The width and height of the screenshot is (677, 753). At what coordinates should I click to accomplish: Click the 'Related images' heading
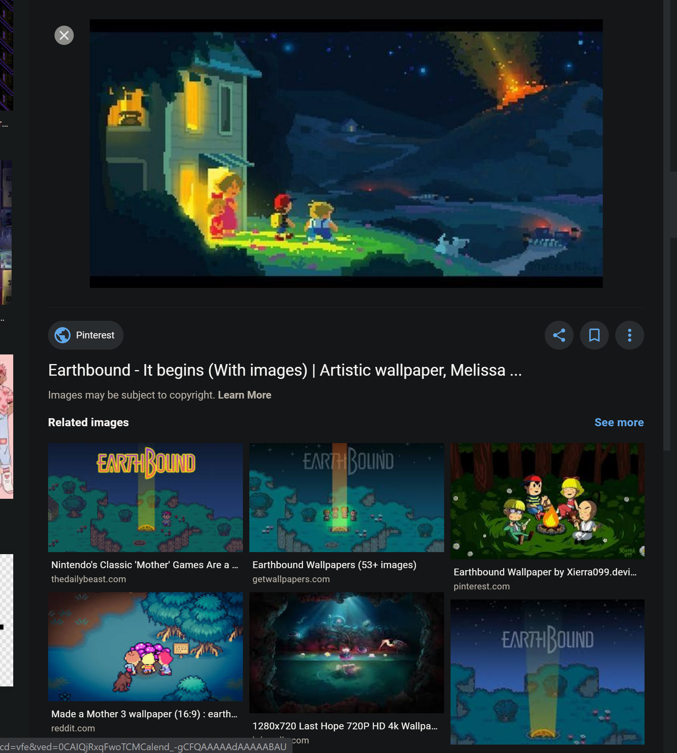point(88,422)
